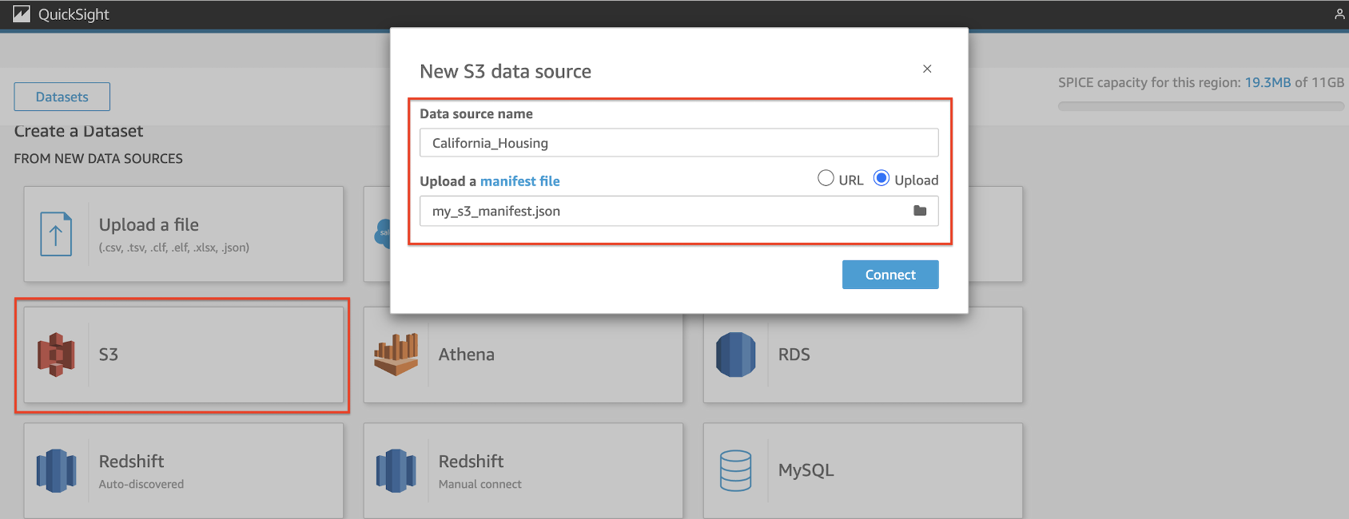The height and width of the screenshot is (519, 1349).
Task: Edit the Data source name field
Action: (679, 143)
